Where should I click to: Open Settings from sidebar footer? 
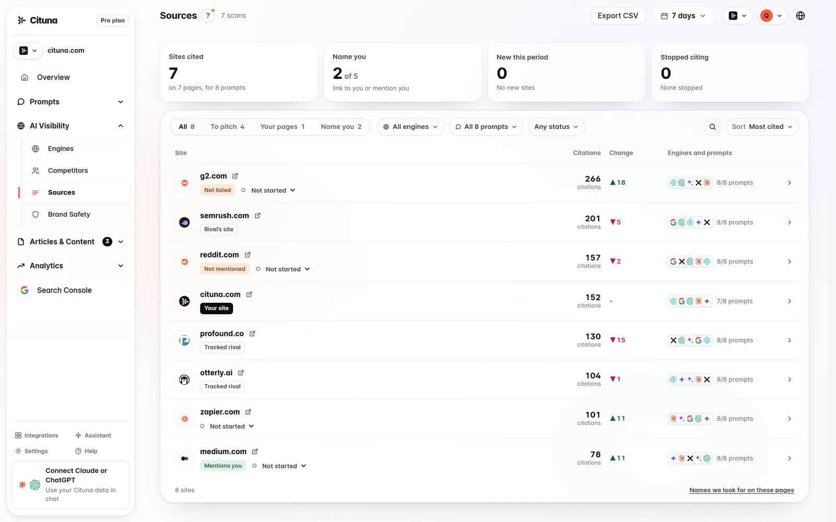31,451
